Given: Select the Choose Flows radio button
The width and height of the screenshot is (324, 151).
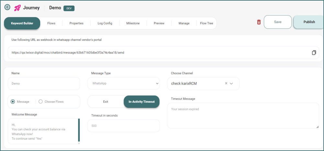Looking at the screenshot, I should tap(40, 102).
